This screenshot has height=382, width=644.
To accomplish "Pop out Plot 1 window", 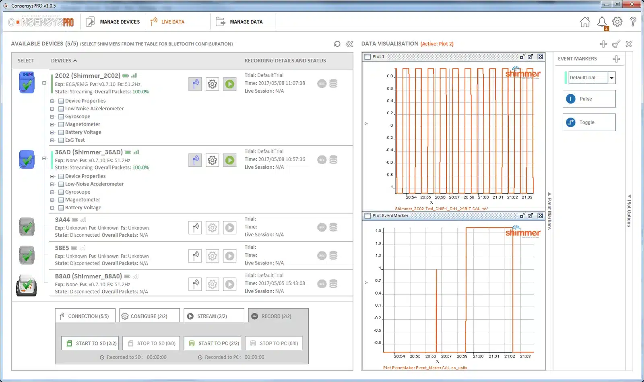I will click(530, 57).
